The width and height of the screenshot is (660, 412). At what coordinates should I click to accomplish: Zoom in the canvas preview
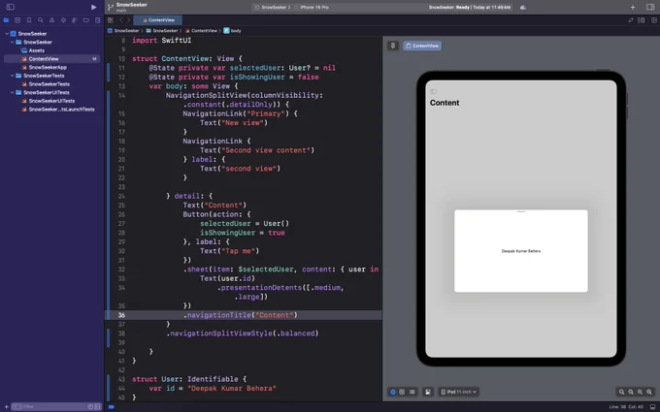[649, 392]
